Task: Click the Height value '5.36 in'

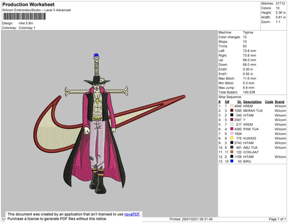Action: click(x=280, y=12)
